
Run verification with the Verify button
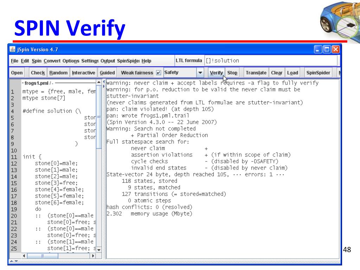216,72
